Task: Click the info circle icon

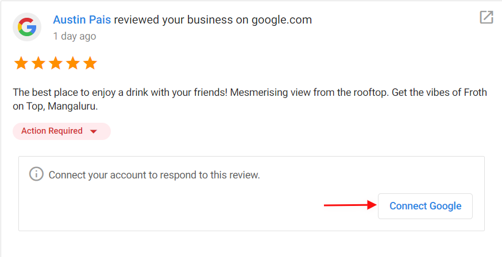Action: click(x=36, y=174)
